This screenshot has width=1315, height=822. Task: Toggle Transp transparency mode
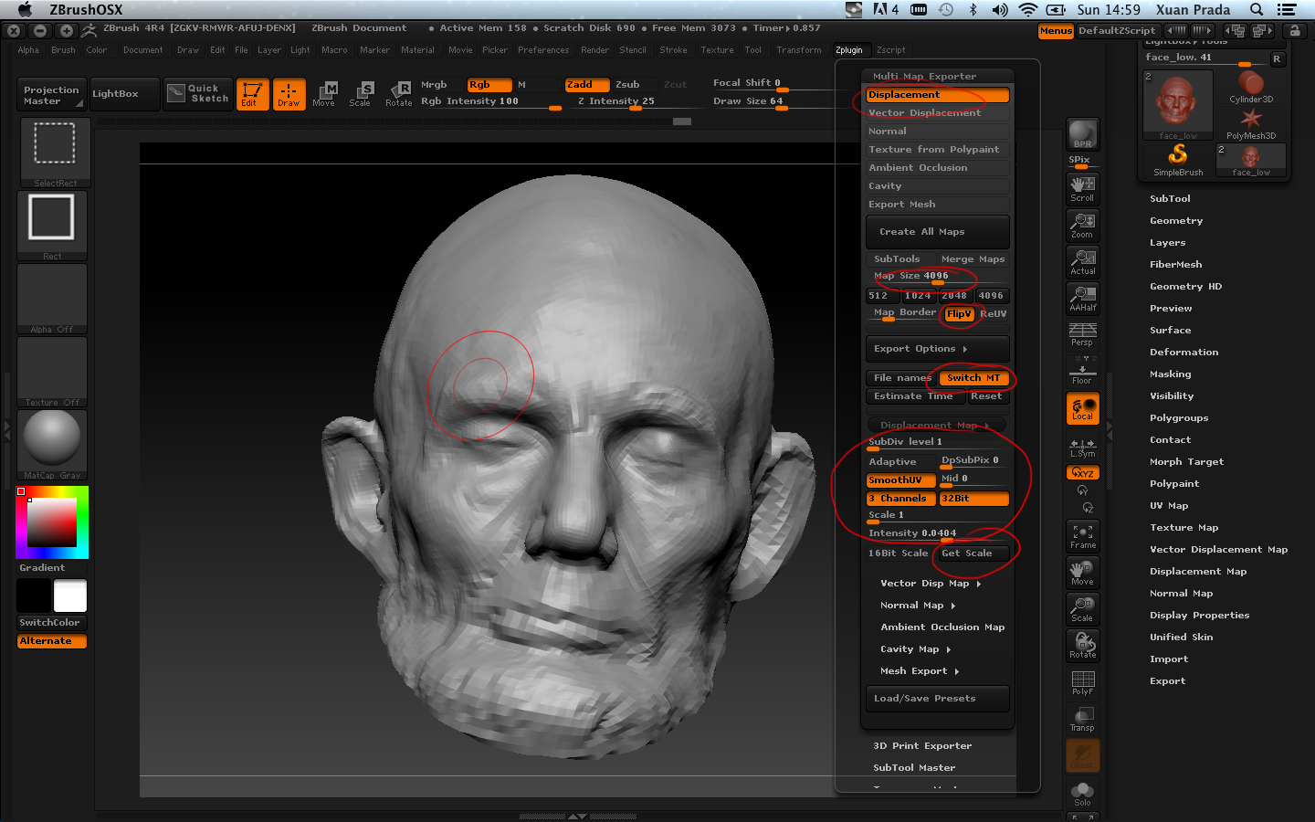pos(1083,720)
